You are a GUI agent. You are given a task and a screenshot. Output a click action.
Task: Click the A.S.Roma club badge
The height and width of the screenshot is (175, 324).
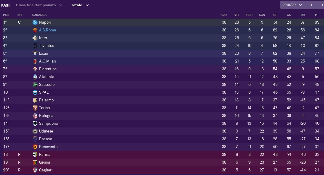pyautogui.click(x=35, y=30)
